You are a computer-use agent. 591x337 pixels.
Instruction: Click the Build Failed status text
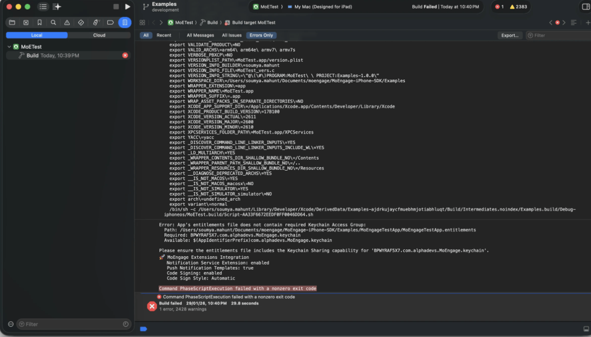424,7
